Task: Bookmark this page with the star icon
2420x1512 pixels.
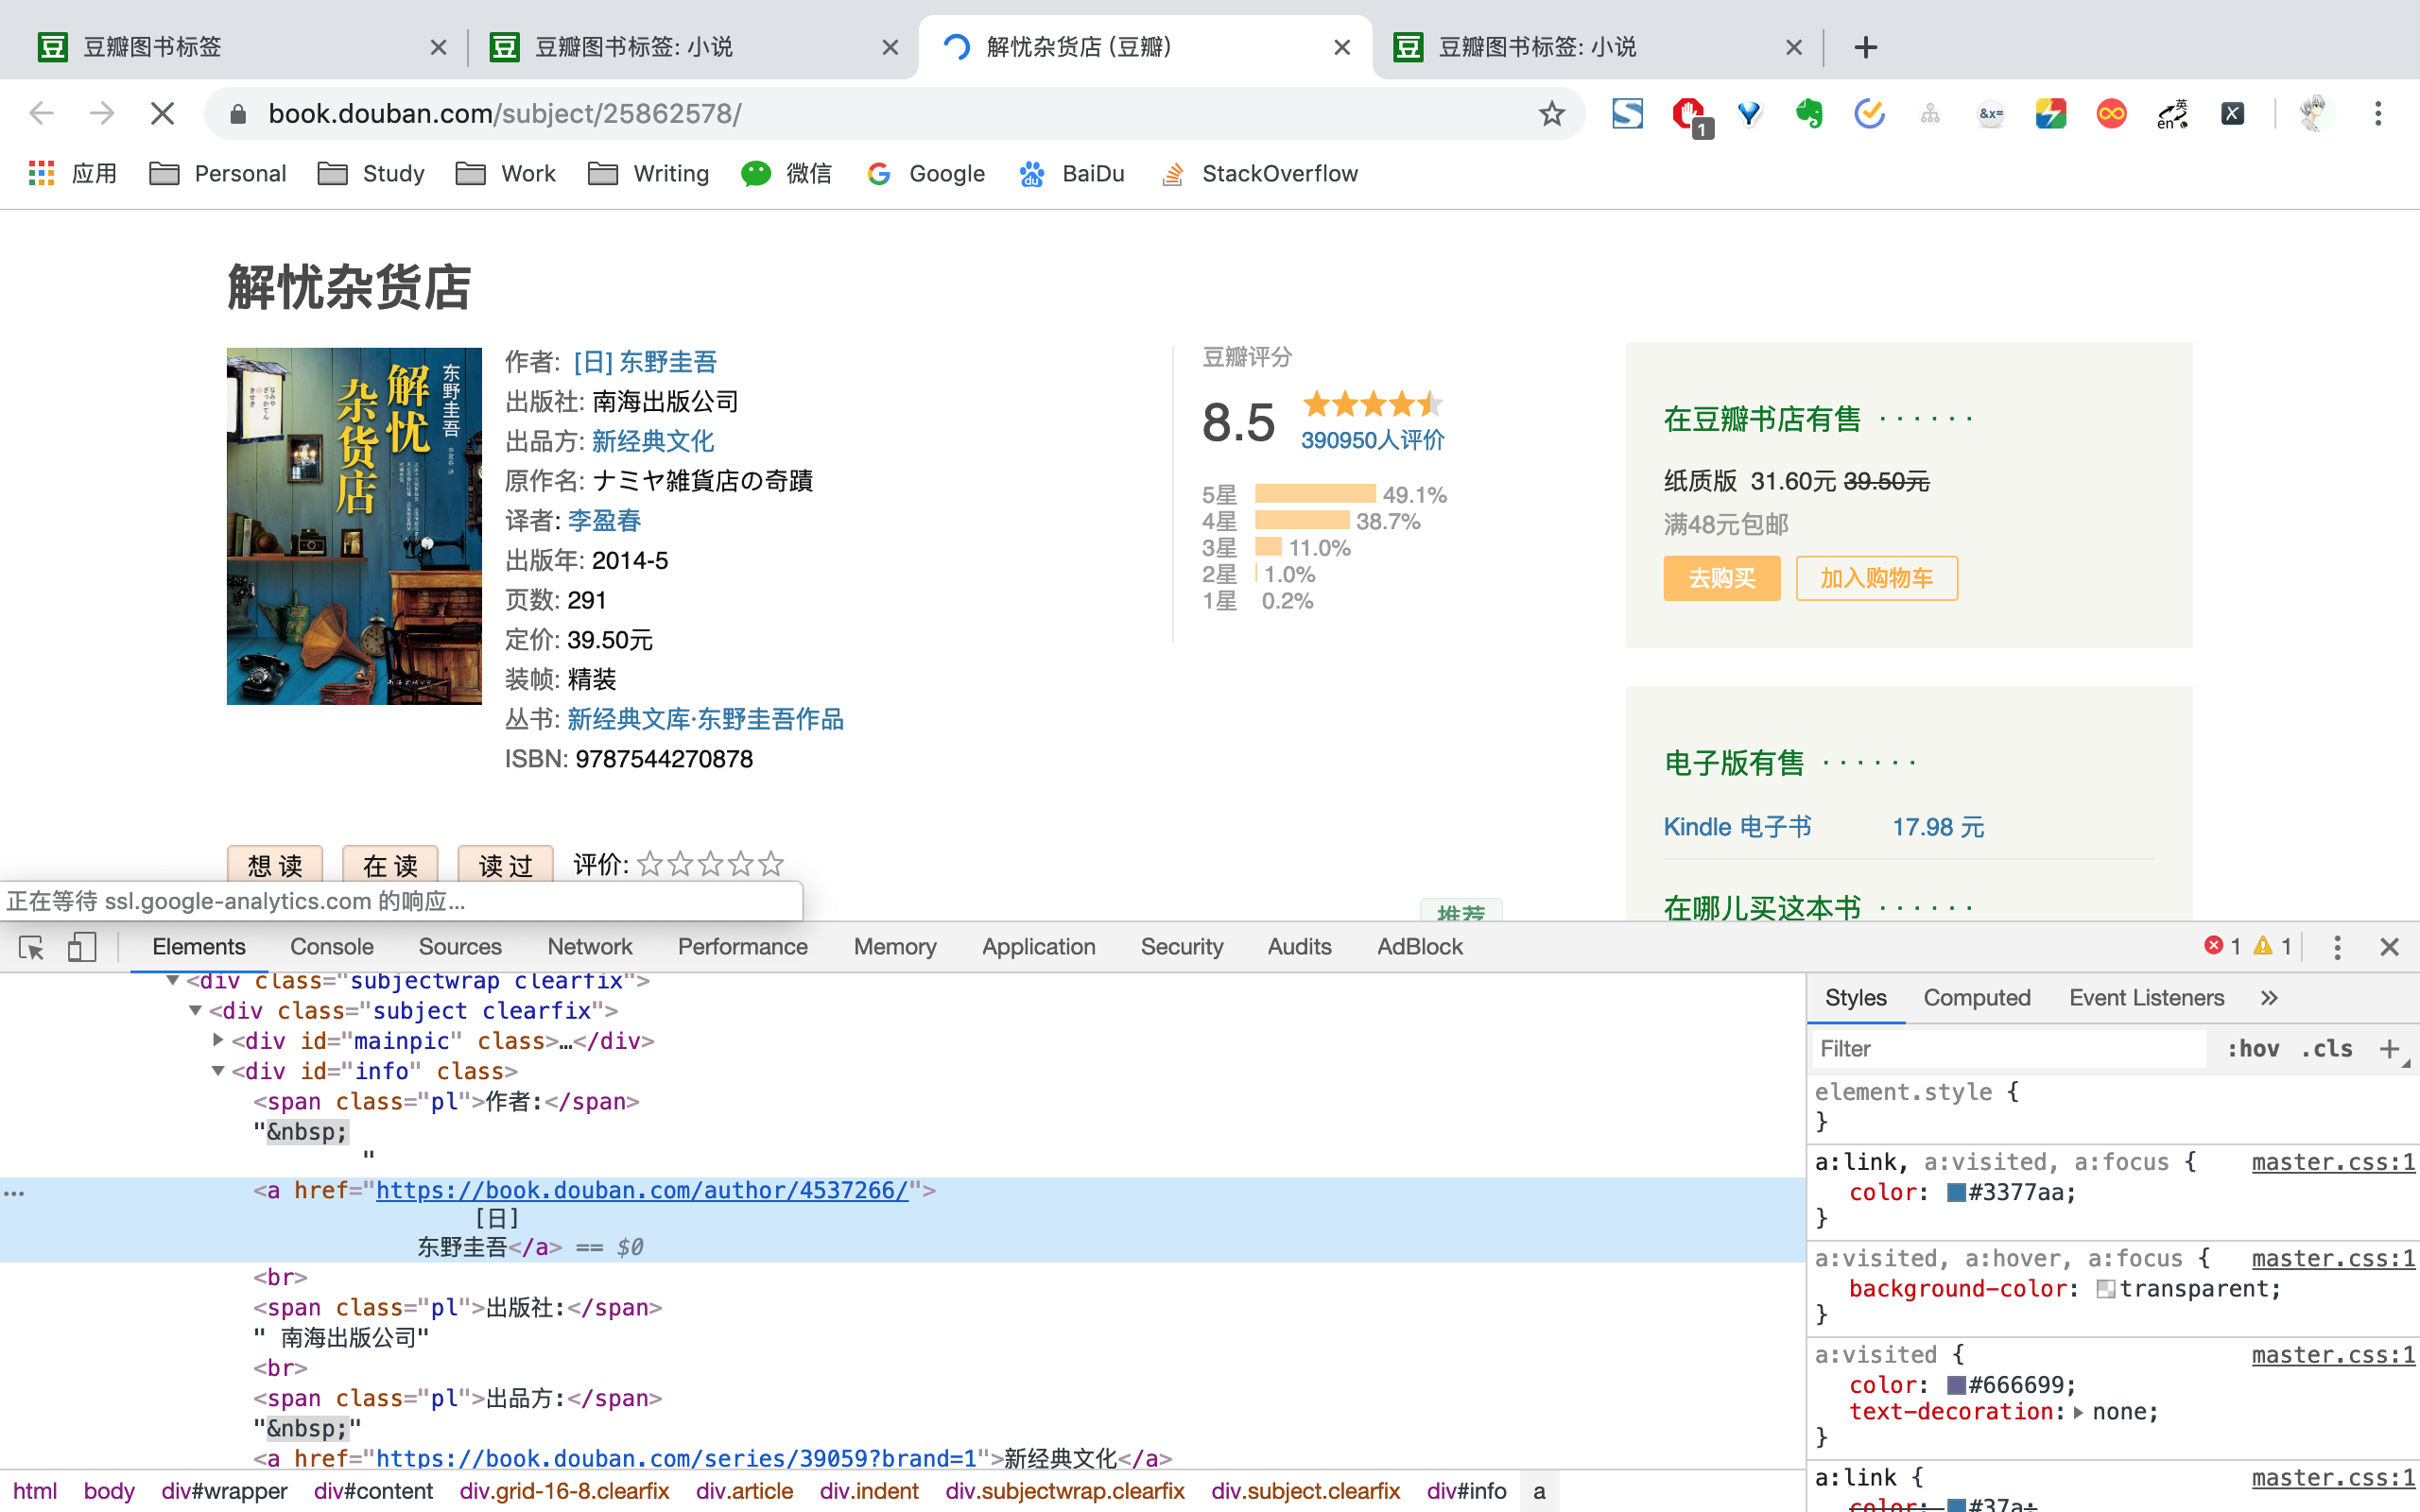Action: click(x=1551, y=114)
